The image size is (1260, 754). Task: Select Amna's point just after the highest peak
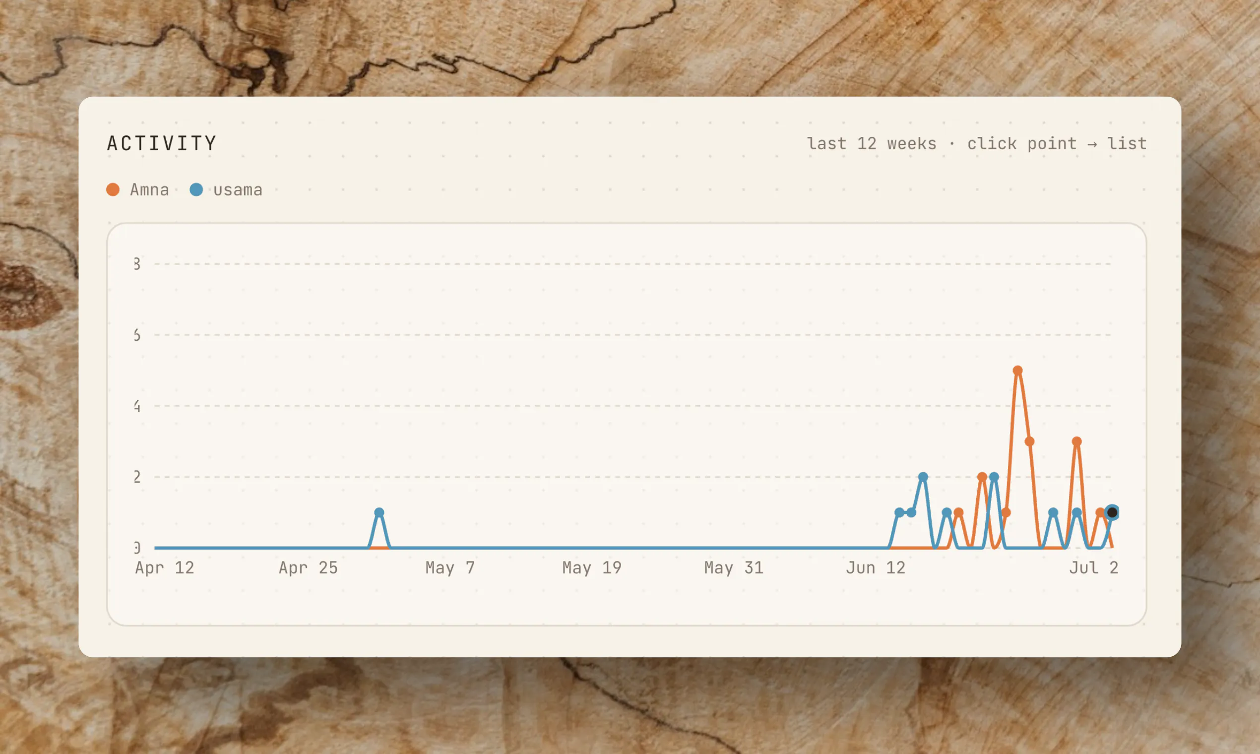pyautogui.click(x=1029, y=441)
